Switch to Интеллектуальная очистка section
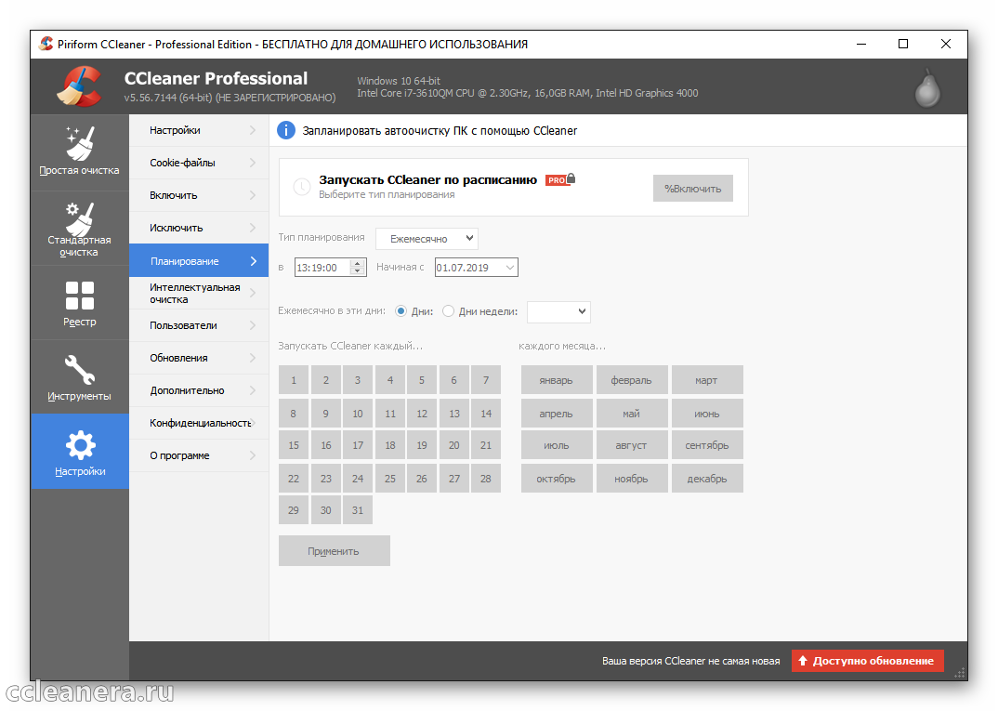The image size is (998, 711). click(198, 294)
